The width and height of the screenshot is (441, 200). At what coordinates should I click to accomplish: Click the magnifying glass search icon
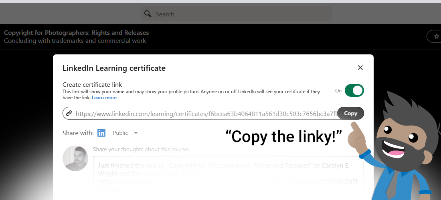[x=148, y=14]
